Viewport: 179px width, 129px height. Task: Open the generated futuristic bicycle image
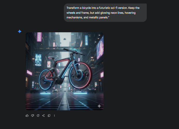click(64, 71)
